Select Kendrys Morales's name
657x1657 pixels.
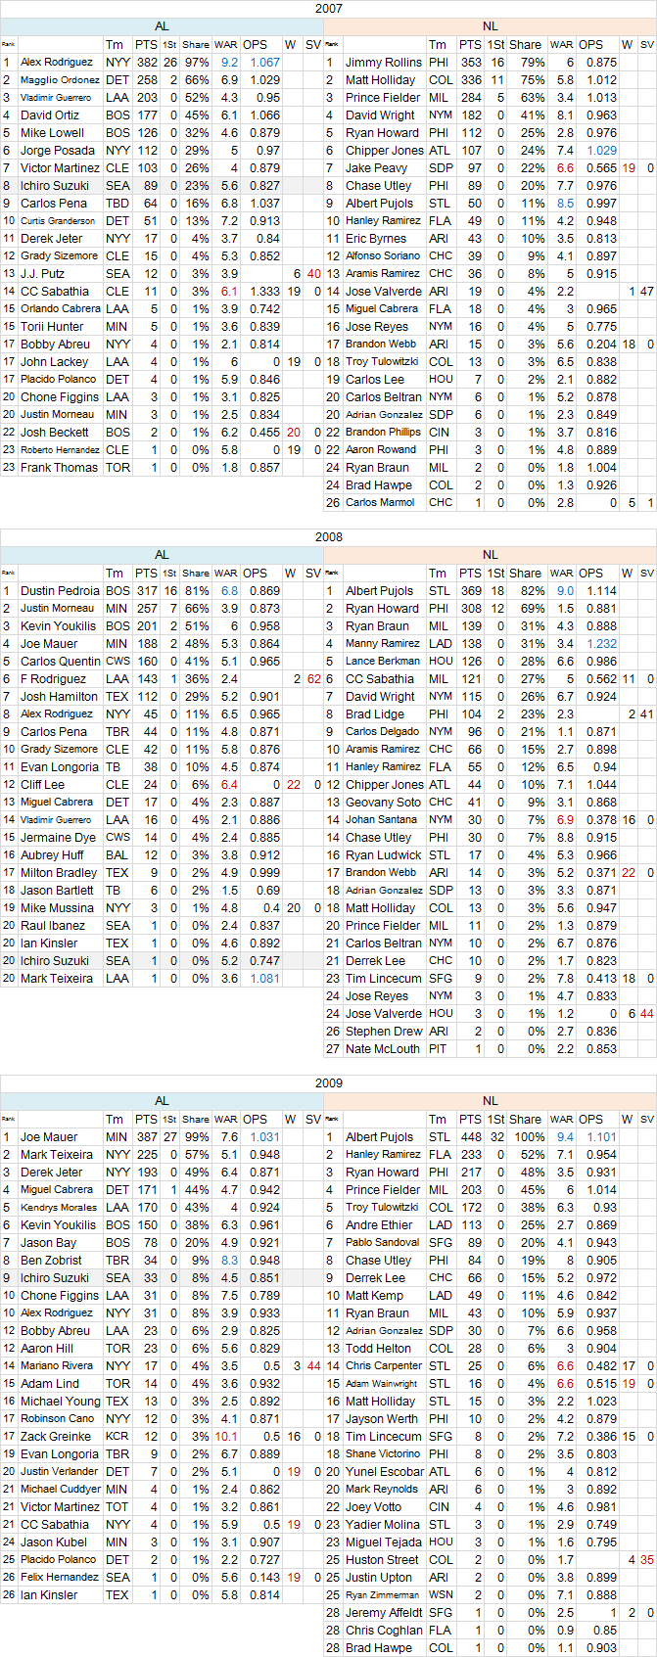[x=59, y=1208]
